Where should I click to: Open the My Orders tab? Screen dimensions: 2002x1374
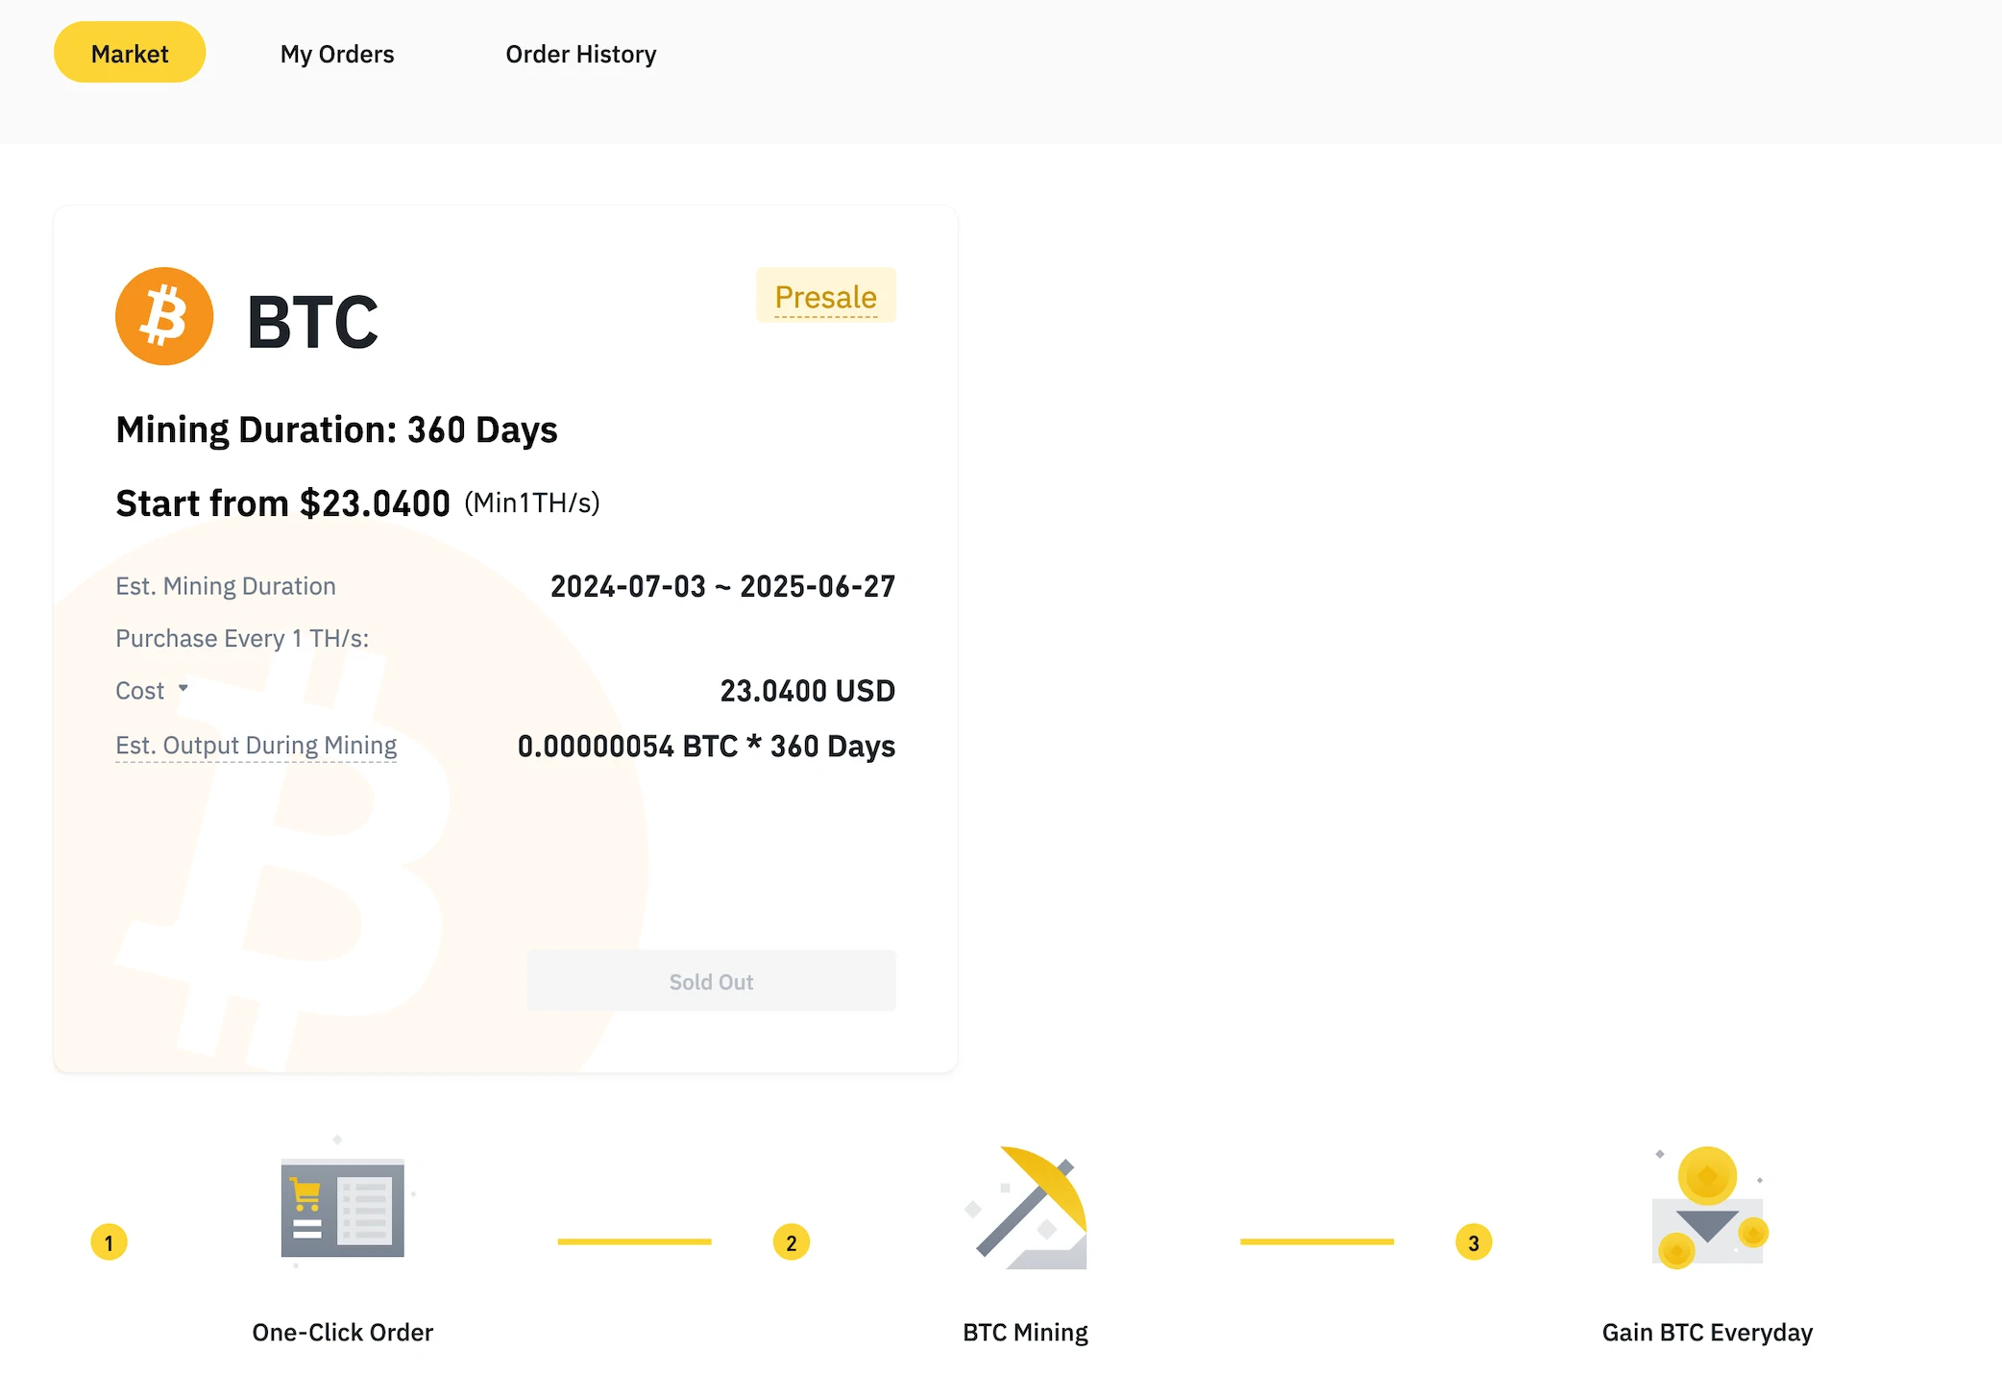(337, 54)
